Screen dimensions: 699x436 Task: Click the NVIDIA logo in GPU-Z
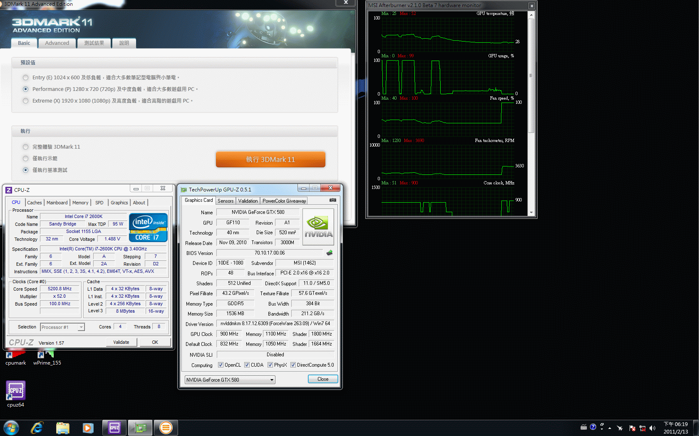(318, 227)
